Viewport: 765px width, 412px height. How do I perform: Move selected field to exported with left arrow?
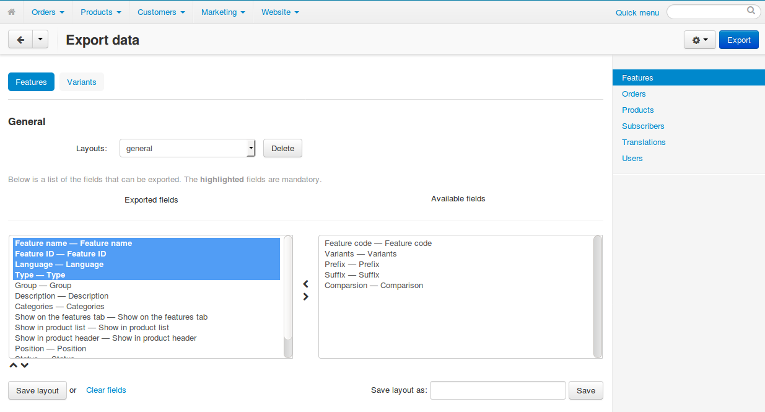coord(305,284)
